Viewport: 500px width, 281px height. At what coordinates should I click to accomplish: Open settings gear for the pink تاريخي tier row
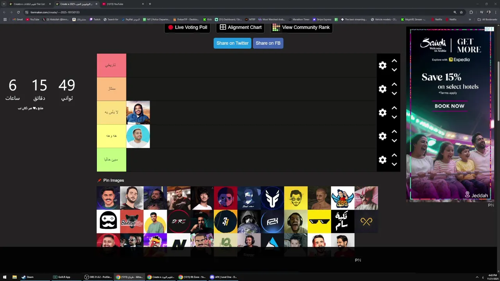click(x=382, y=66)
